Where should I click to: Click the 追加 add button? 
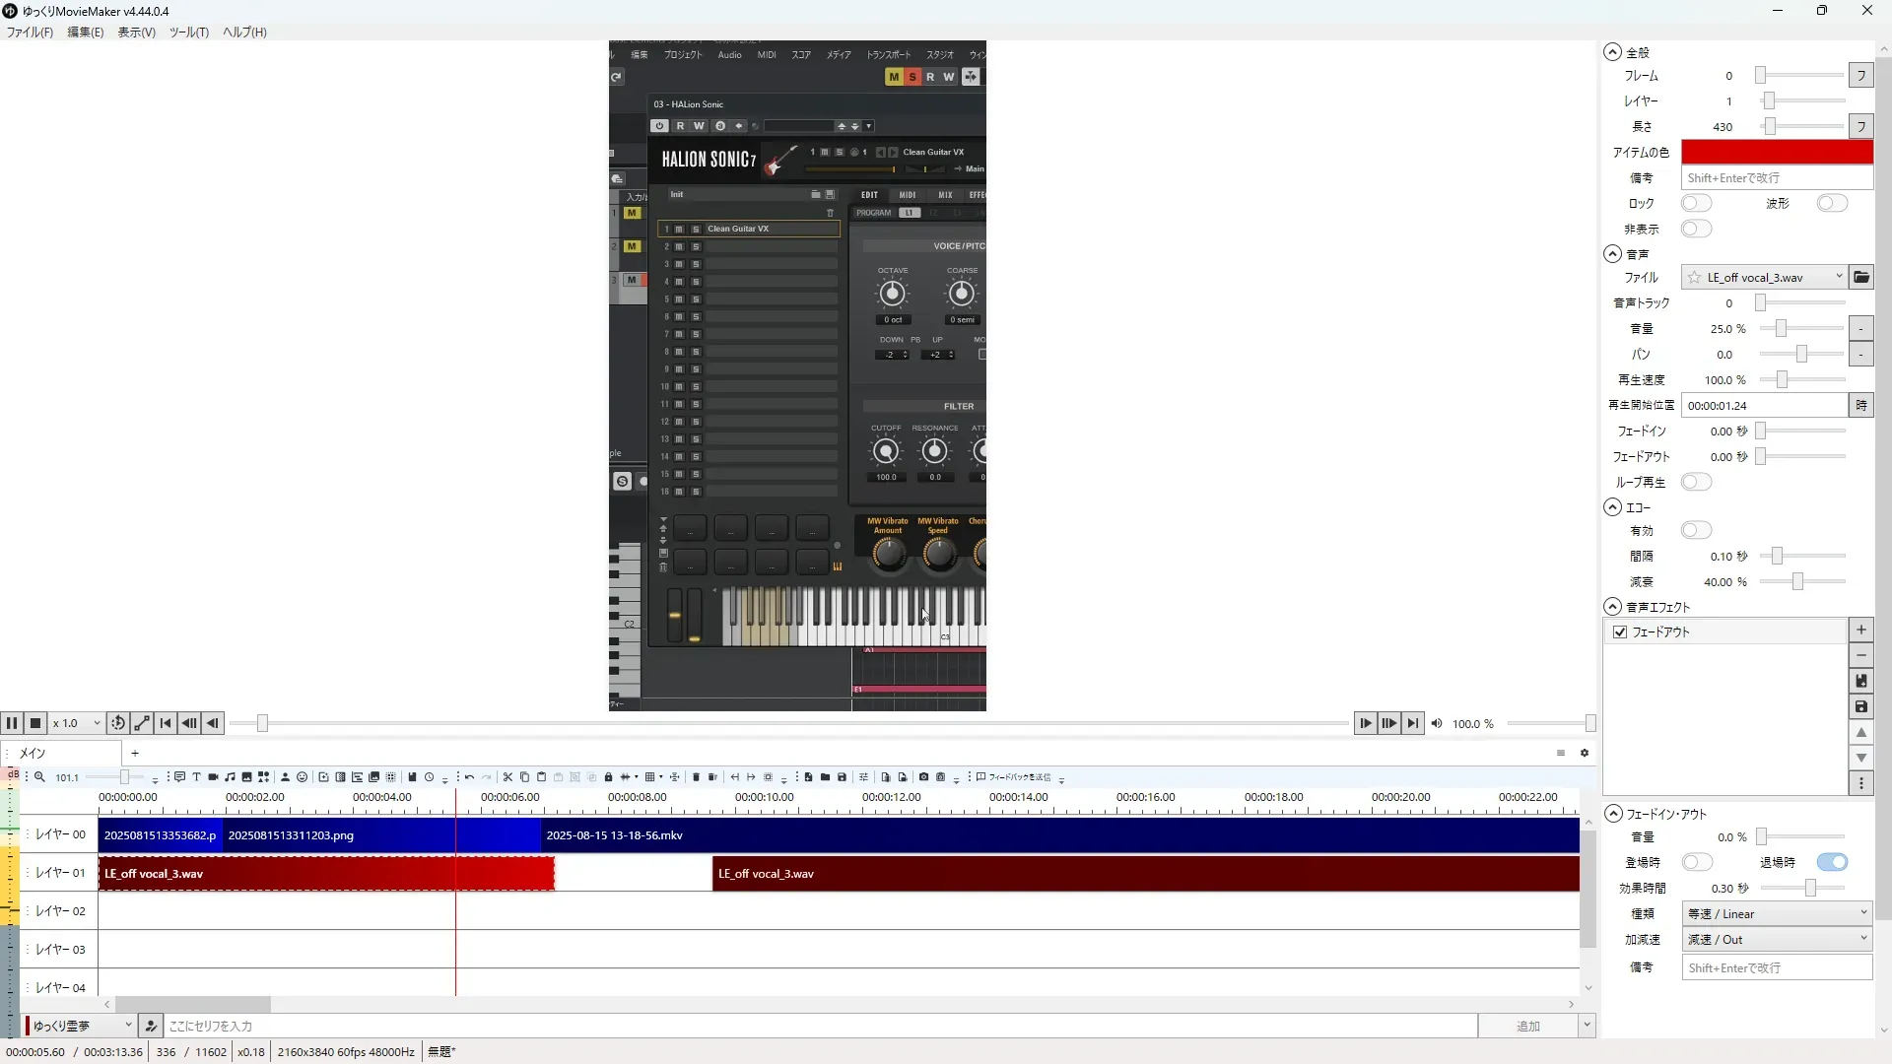coord(1527,1027)
